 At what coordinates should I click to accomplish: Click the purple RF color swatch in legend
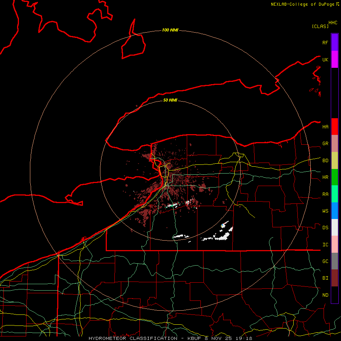(x=335, y=42)
